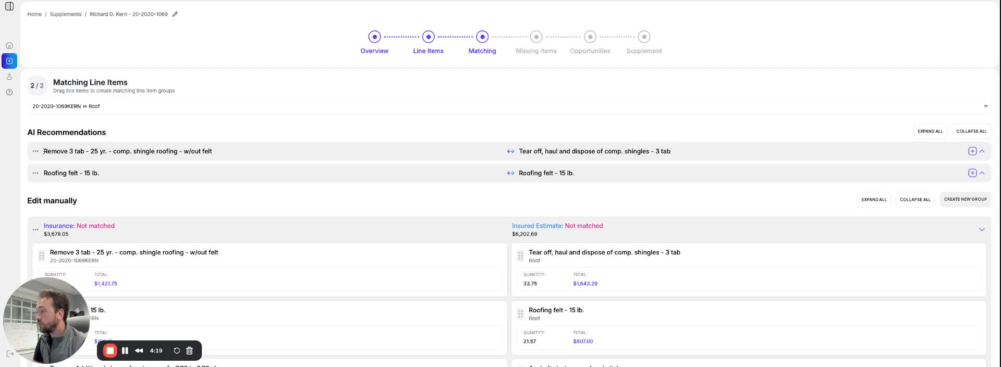Click the webcam video bubble

tap(46, 320)
